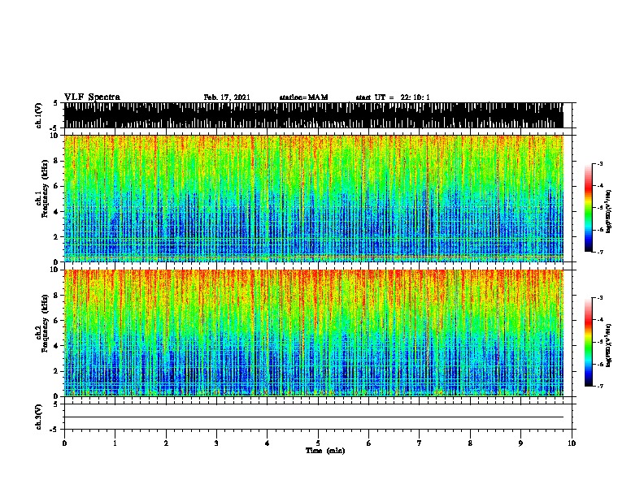644x497 pixels.
Task: Click the "10" minute tick on time axis
Action: (572, 443)
